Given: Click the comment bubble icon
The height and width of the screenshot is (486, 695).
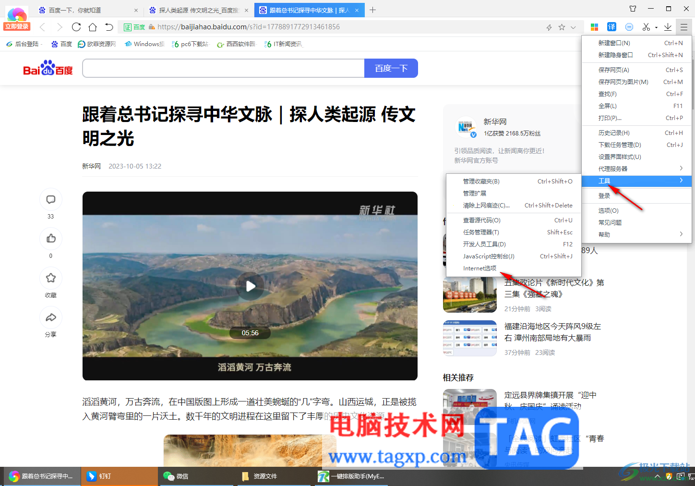Looking at the screenshot, I should (x=51, y=199).
